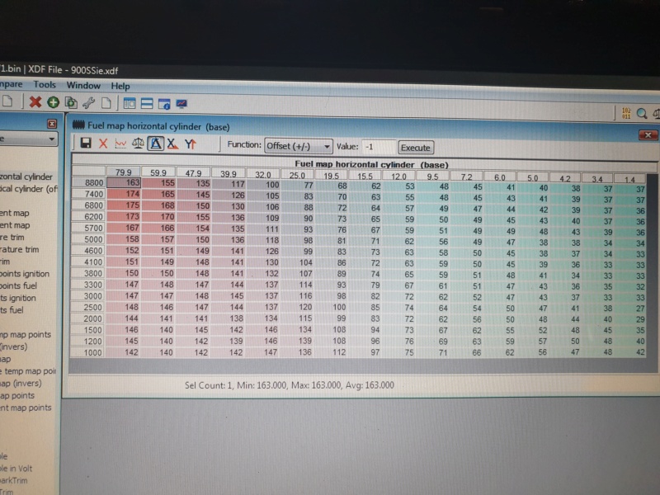Viewport: 660px width, 495px height.
Task: Click the fuel map window title icon
Action: (78, 125)
